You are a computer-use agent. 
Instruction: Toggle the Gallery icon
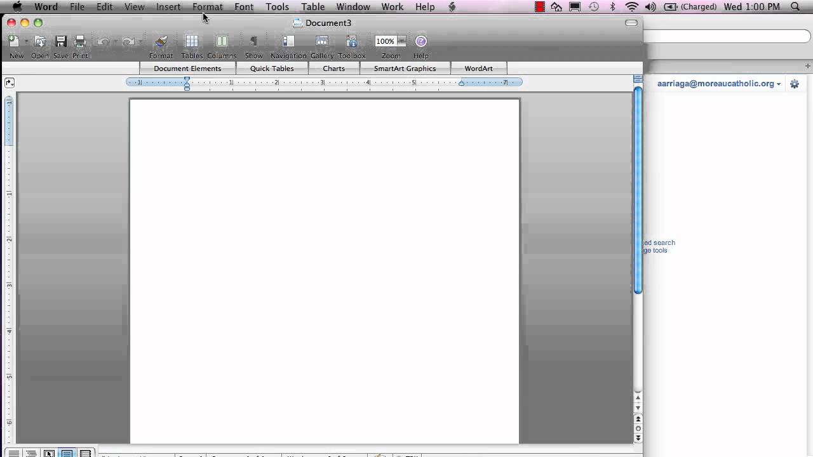322,42
